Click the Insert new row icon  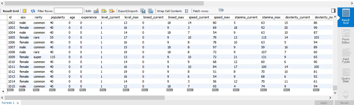(104, 11)
